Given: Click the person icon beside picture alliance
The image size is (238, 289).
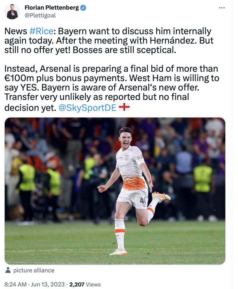Looking at the screenshot, I should (x=8, y=270).
